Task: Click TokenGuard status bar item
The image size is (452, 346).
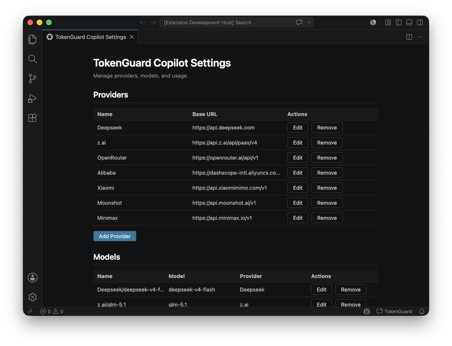Action: tap(394, 311)
